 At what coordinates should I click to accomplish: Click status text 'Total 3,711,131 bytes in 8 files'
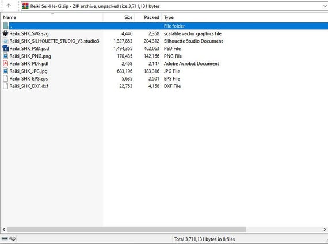(204, 239)
